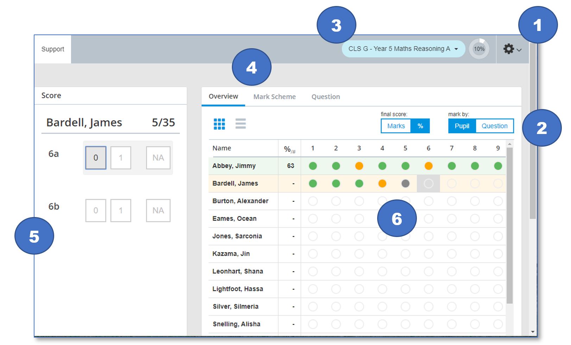
Task: Set mark by to Question
Action: point(494,126)
